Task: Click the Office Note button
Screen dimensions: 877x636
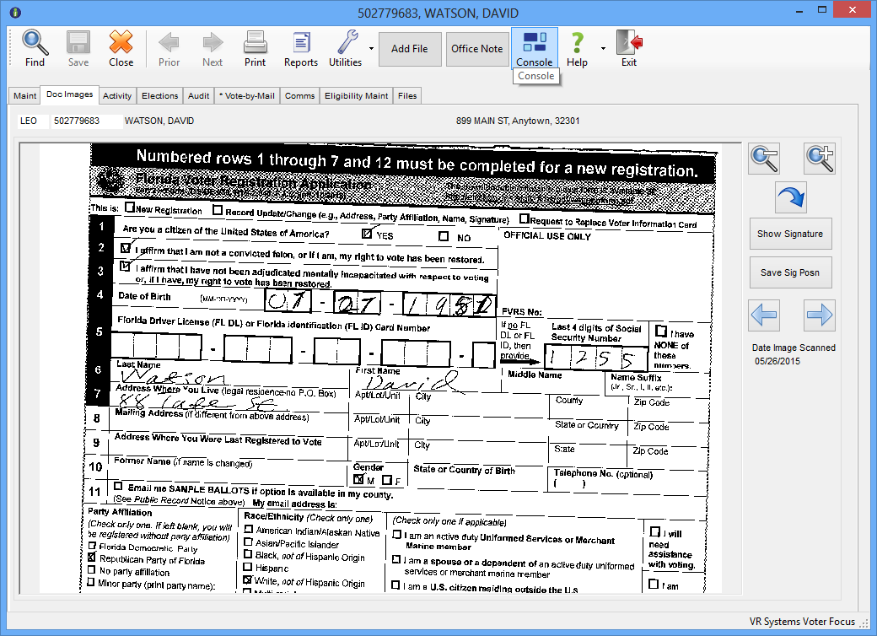Action: [477, 49]
